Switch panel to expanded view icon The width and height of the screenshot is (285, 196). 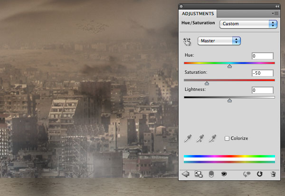(199, 174)
